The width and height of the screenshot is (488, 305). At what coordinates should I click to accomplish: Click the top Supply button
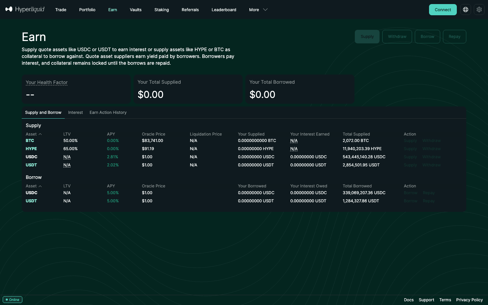[x=367, y=37]
